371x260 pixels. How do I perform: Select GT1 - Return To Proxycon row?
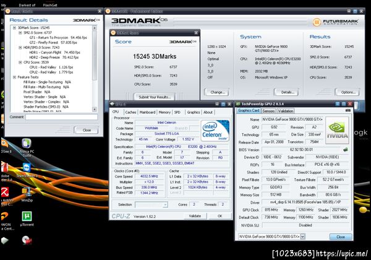(x=58, y=38)
